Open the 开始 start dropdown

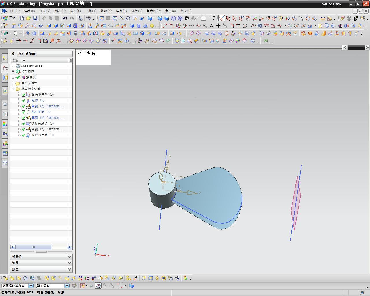[10, 18]
